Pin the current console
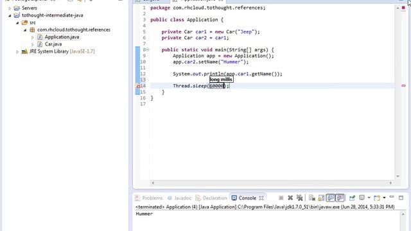This screenshot has height=231, width=411. pyautogui.click(x=352, y=198)
